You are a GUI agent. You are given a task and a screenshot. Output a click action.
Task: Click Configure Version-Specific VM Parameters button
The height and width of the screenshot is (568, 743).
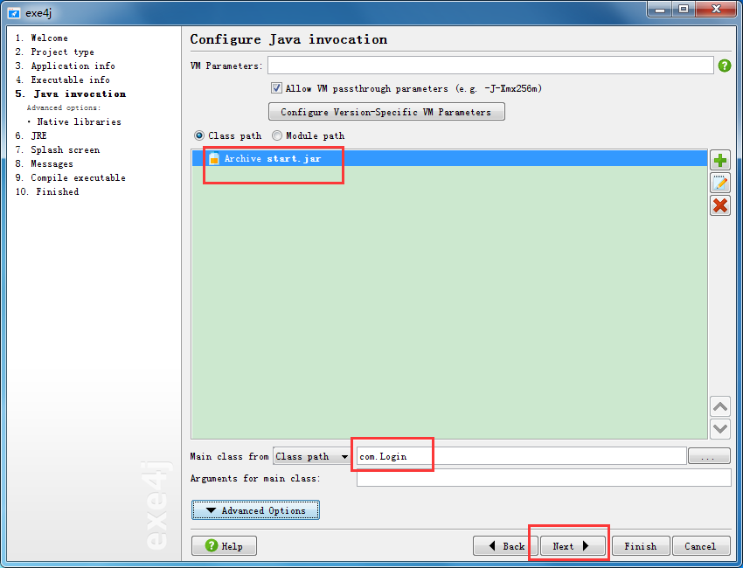pyautogui.click(x=386, y=112)
